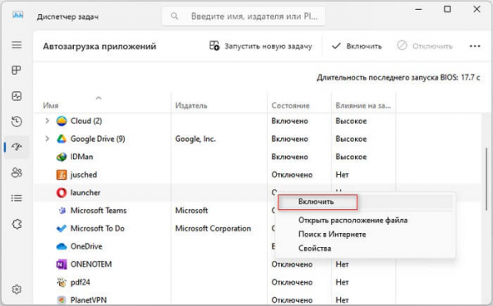Viewport: 493px width, 306px height.
Task: Click the PlanetVPN icon
Action: pos(62,299)
